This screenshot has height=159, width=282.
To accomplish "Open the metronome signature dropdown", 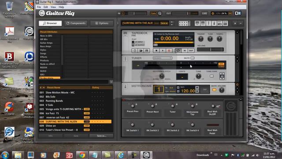I will pyautogui.click(x=178, y=87).
